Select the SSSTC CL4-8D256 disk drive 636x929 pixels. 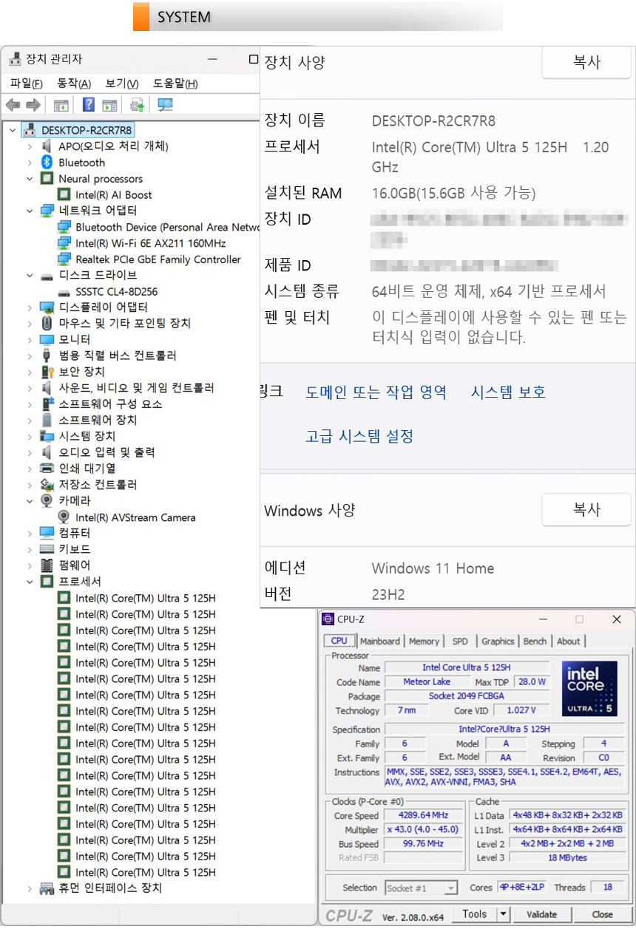[x=116, y=292]
